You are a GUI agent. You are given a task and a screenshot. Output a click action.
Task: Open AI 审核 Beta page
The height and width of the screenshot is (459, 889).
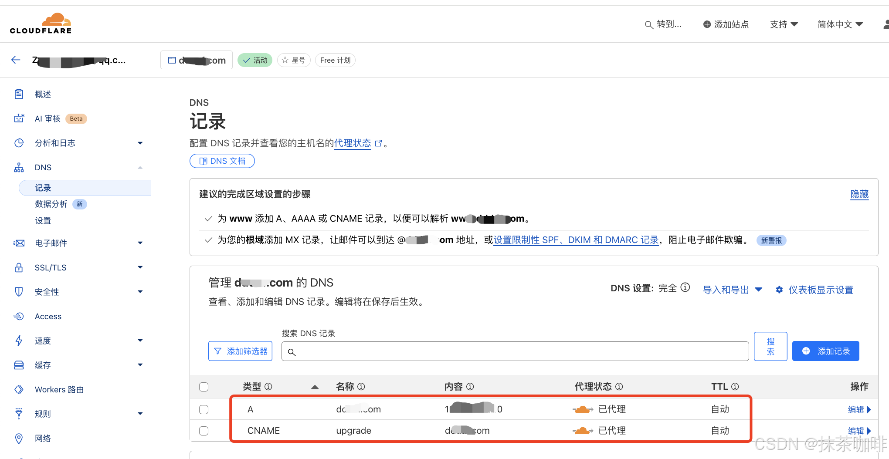point(61,118)
